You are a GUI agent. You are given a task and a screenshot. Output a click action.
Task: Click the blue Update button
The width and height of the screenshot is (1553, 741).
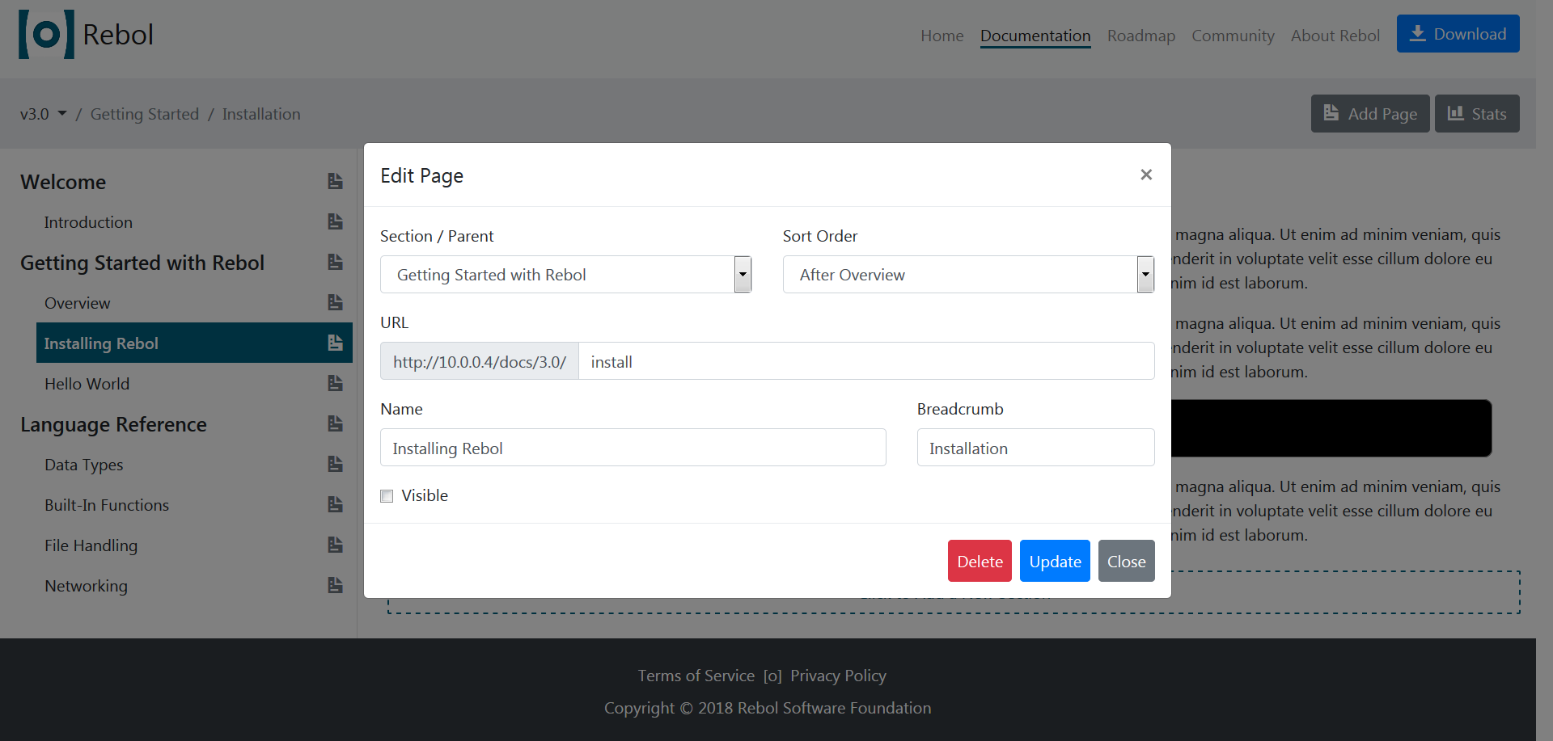click(1055, 561)
